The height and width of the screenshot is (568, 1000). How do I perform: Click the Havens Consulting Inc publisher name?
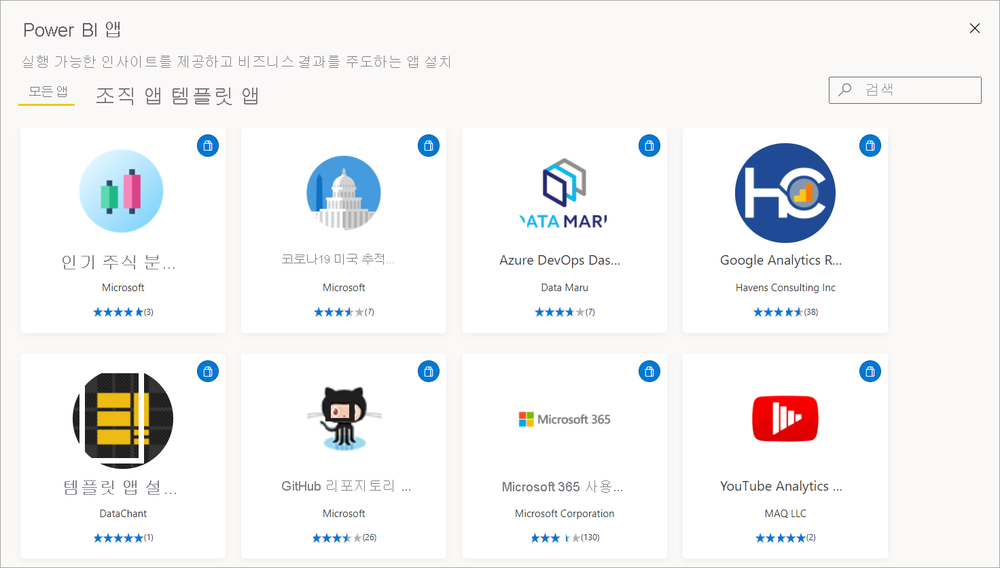coord(785,288)
